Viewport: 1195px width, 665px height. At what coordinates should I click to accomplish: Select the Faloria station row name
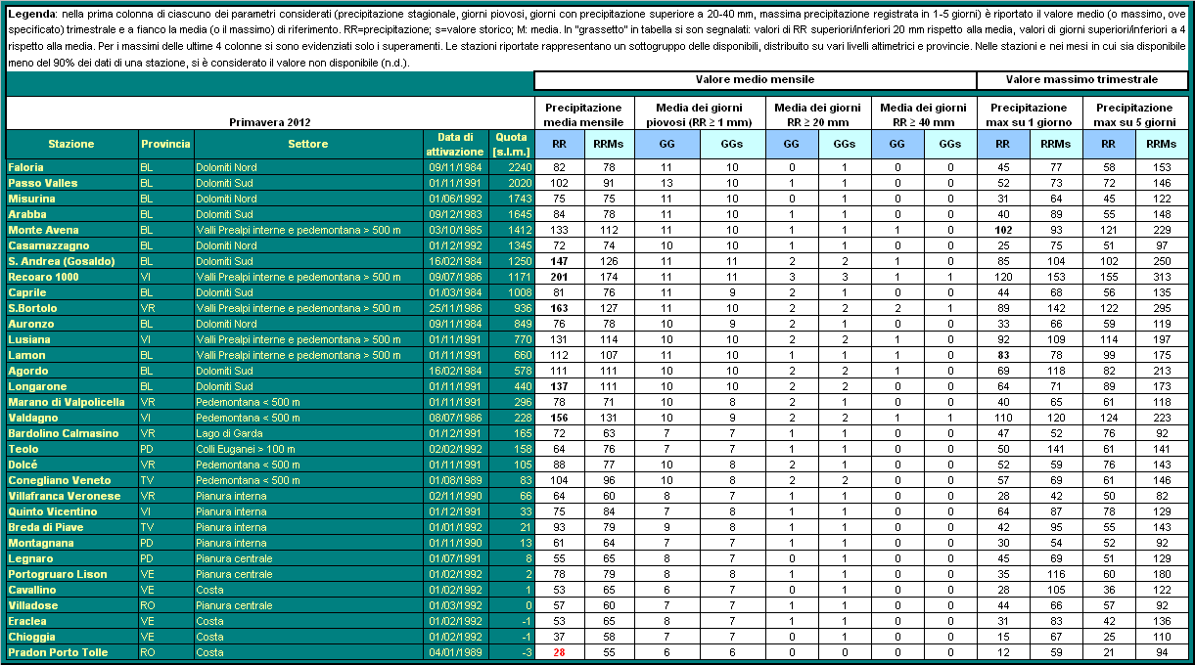click(x=26, y=167)
